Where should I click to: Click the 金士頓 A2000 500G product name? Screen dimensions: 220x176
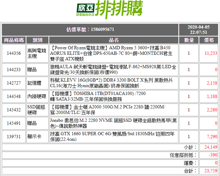pyautogui.click(x=108, y=110)
